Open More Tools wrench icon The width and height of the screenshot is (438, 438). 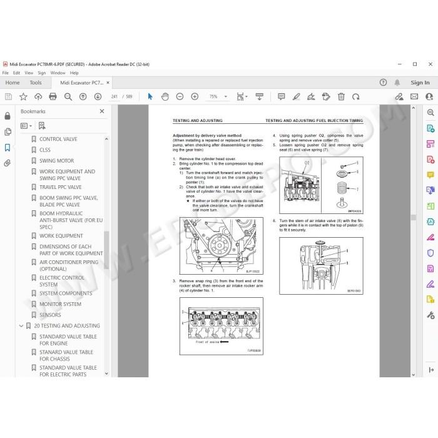tap(430, 315)
